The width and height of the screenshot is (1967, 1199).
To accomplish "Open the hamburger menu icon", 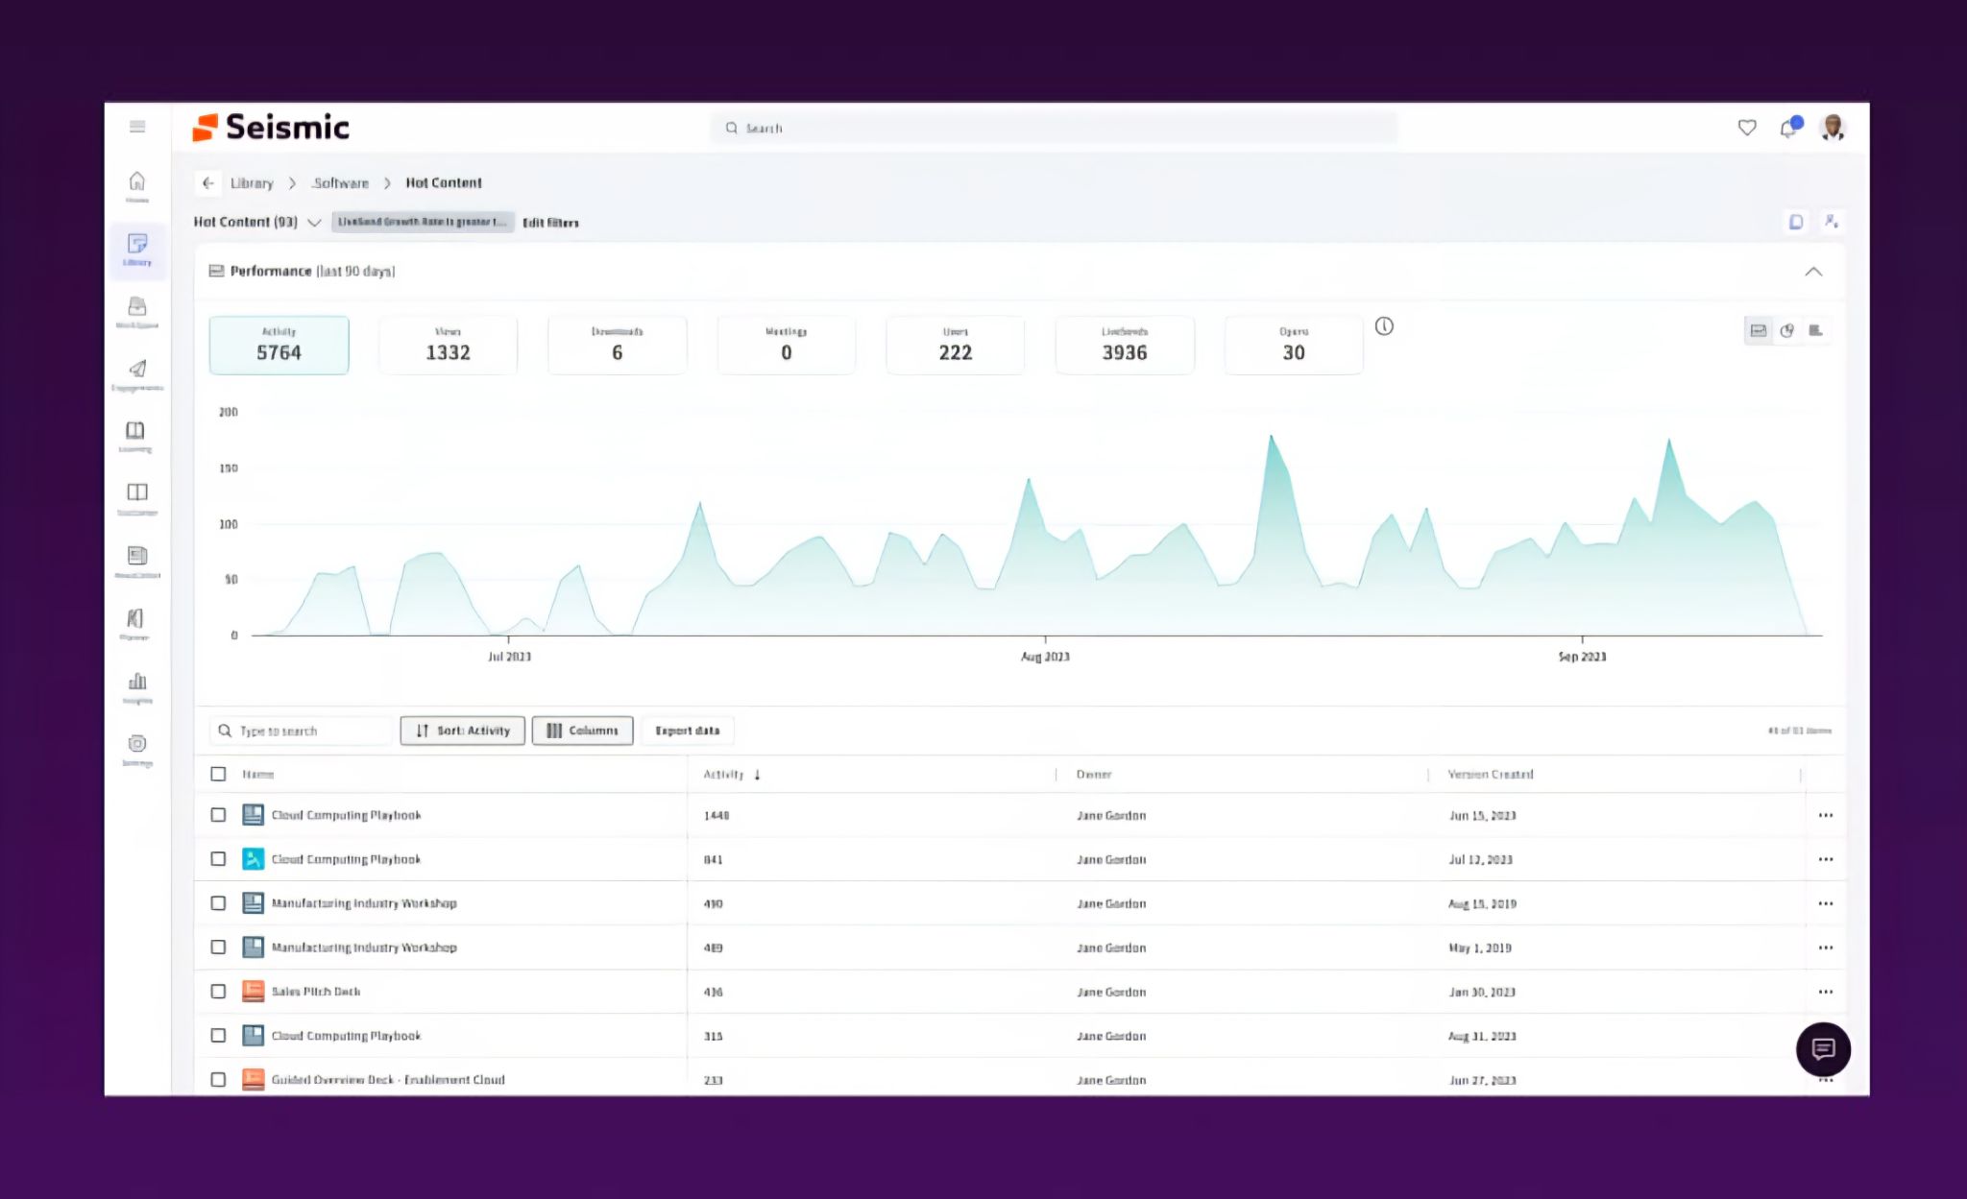I will (137, 127).
